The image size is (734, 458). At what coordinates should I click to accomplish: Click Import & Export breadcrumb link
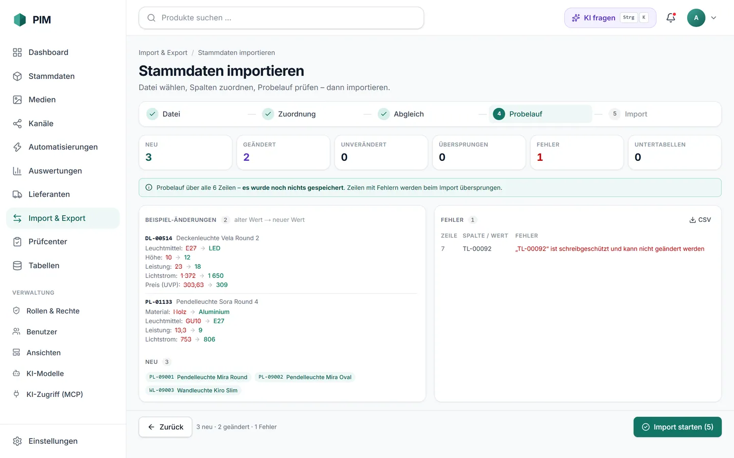coord(163,53)
